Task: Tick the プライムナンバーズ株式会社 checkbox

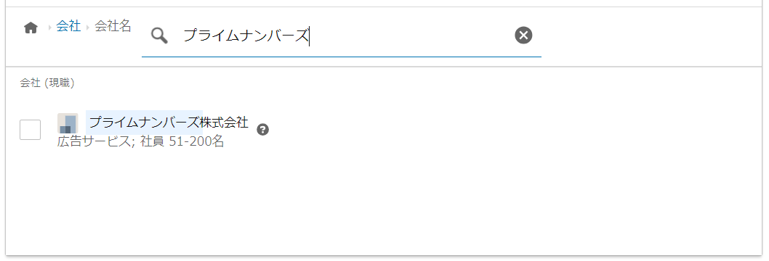Action: tap(30, 130)
